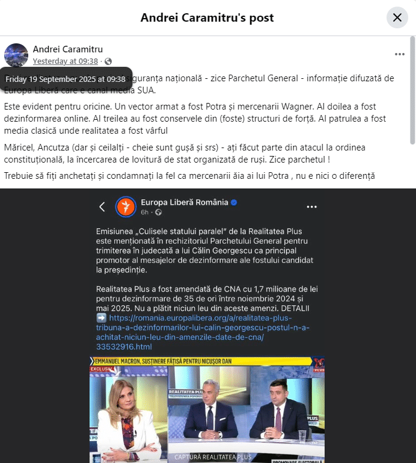Click the Andrei Caramitru's post title
This screenshot has height=463, width=416.
207,17
